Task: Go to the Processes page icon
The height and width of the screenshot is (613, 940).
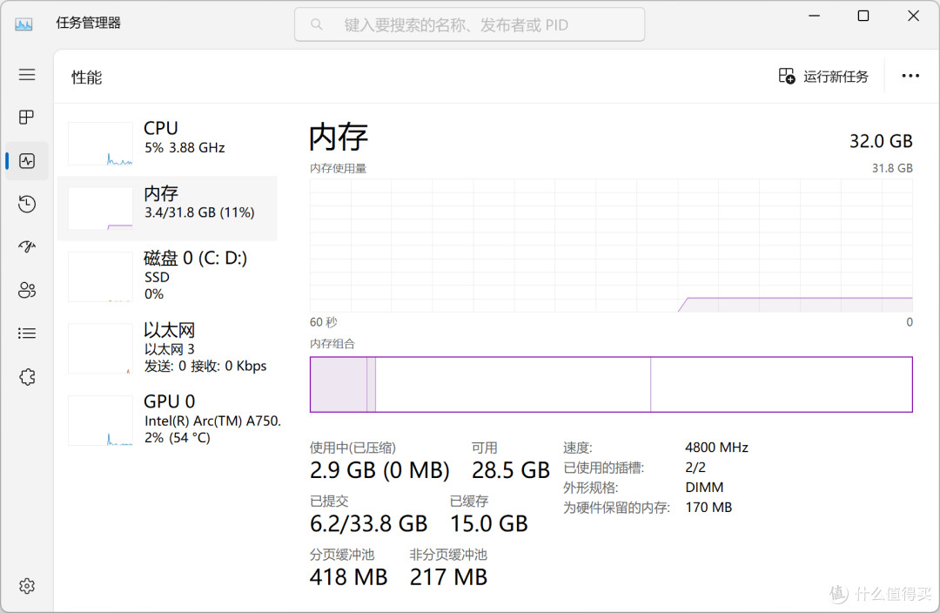Action: tap(27, 117)
